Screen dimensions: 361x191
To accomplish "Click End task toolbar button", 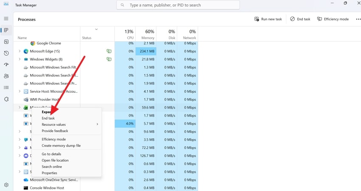I will (300, 19).
